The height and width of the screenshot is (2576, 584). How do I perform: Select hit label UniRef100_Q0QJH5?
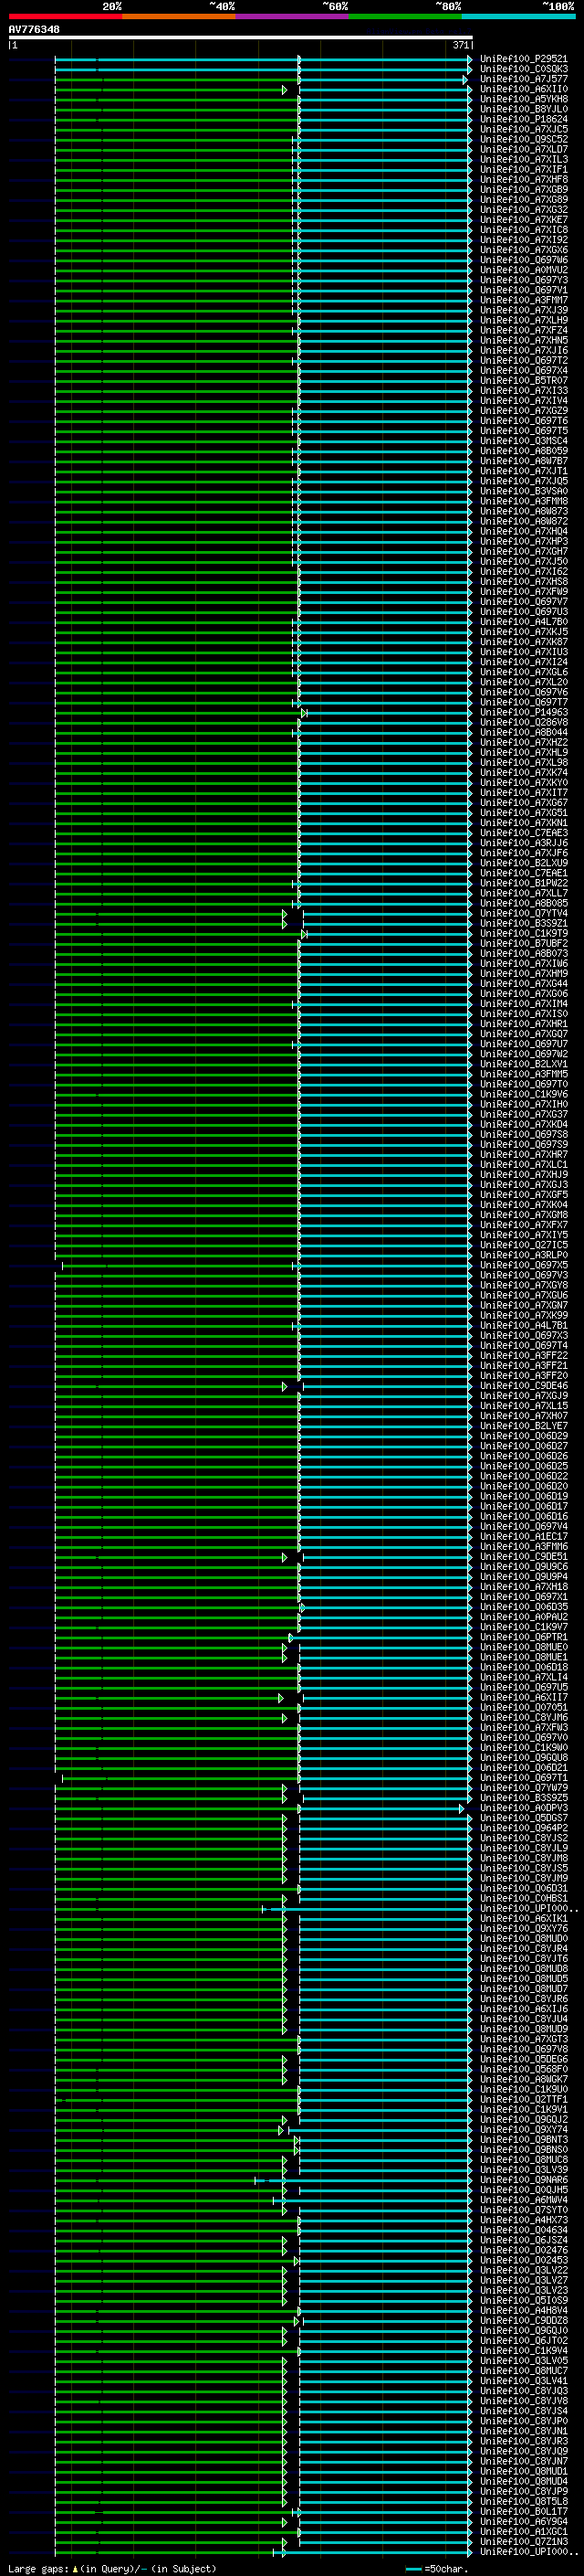[524, 2190]
